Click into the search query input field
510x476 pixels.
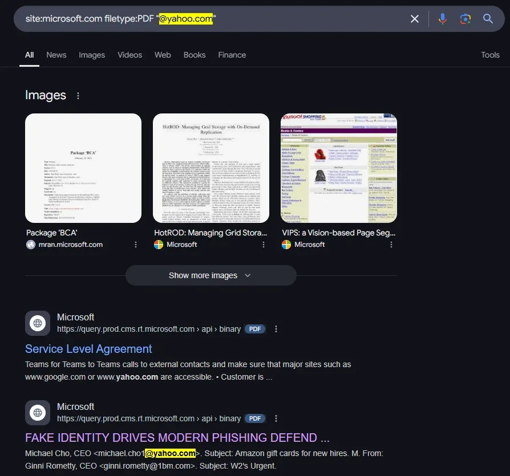pyautogui.click(x=214, y=19)
